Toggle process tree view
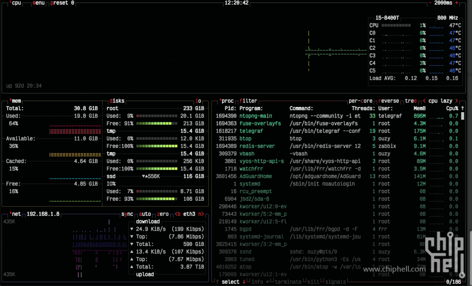The width and height of the screenshot is (472, 286). [411, 101]
